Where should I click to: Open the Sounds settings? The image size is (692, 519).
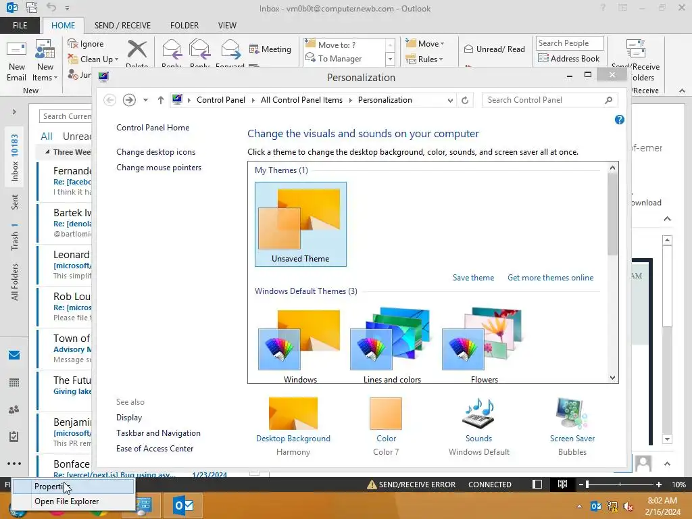(479, 426)
